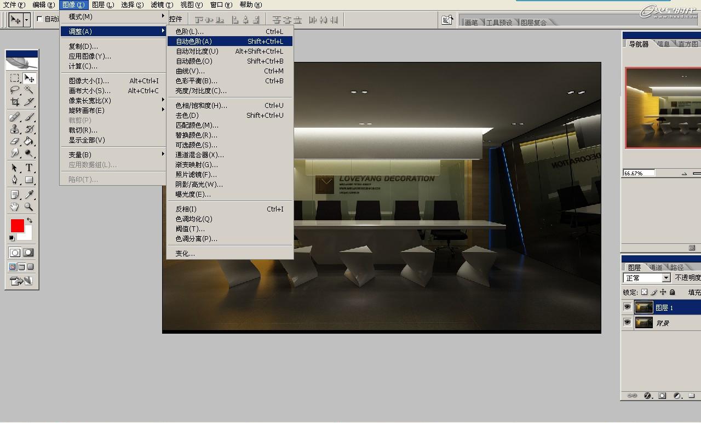701x423 pixels.
Task: Expand the 模式(M) submenu
Action: (113, 17)
